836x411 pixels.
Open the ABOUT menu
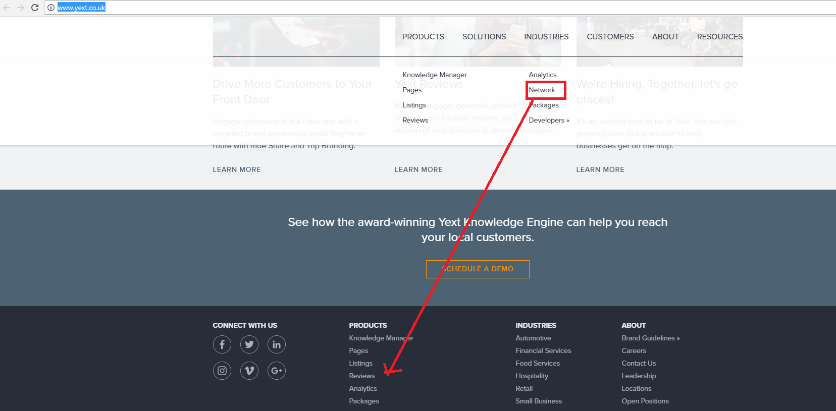[x=665, y=37]
